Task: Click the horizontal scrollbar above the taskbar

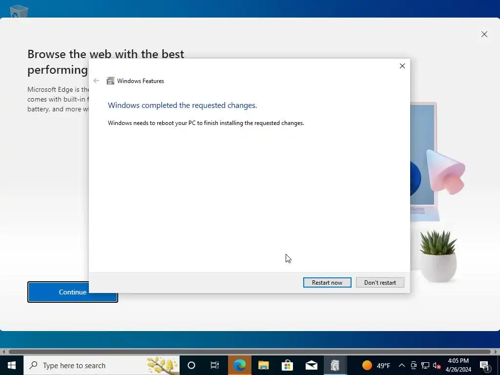Action: pos(250,352)
